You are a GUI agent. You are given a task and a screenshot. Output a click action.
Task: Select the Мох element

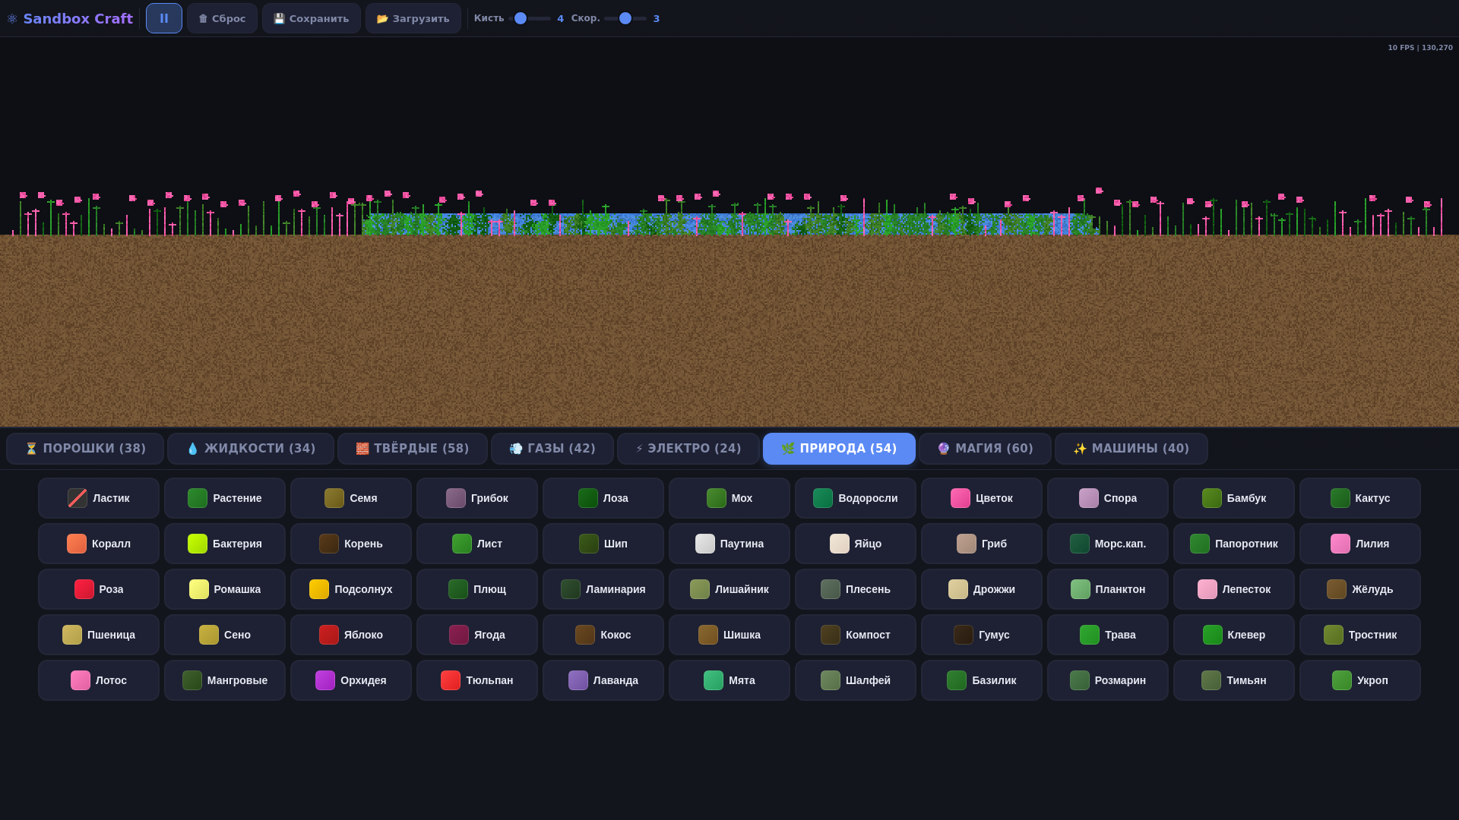click(729, 498)
